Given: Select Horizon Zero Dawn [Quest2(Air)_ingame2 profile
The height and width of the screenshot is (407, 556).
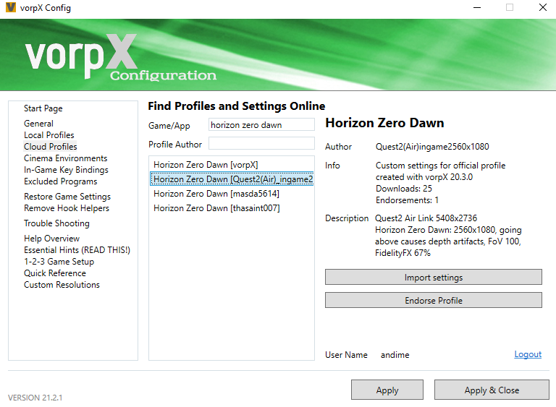Looking at the screenshot, I should click(232, 179).
